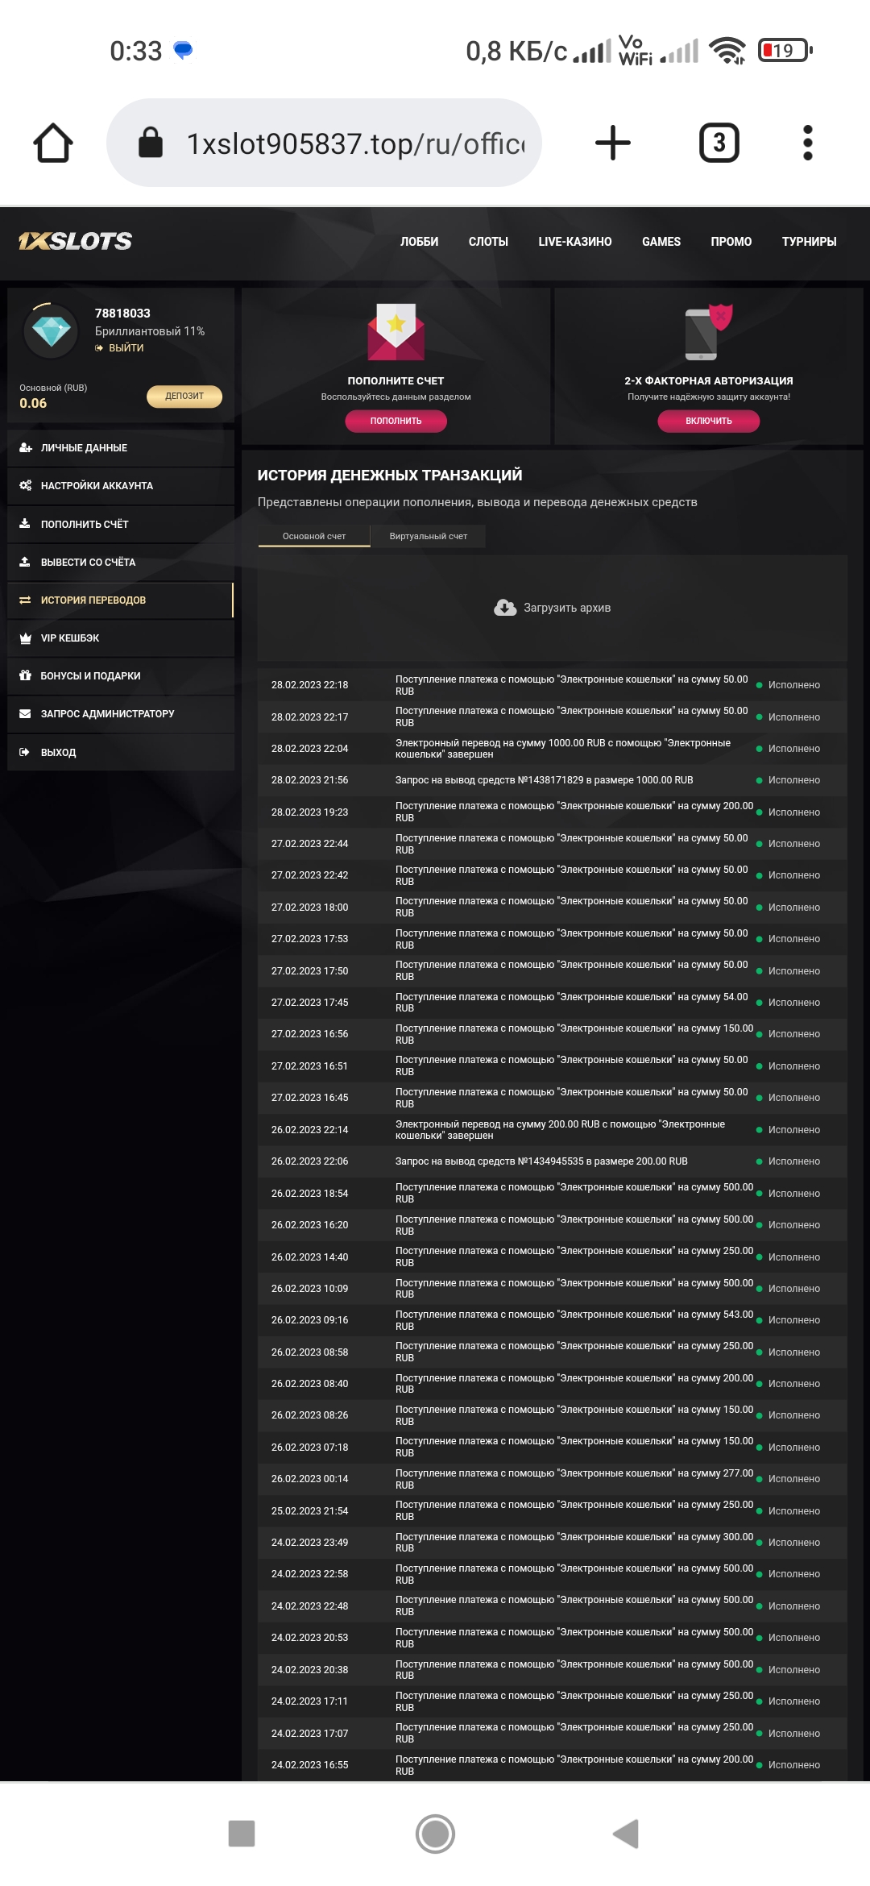
Task: Open the tab switcher showing 3 tabs
Action: (x=719, y=143)
